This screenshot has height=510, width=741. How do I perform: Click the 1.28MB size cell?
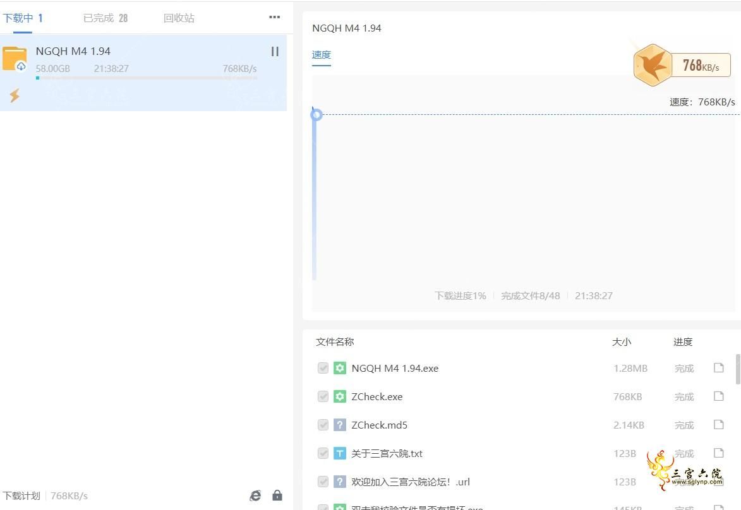(630, 369)
